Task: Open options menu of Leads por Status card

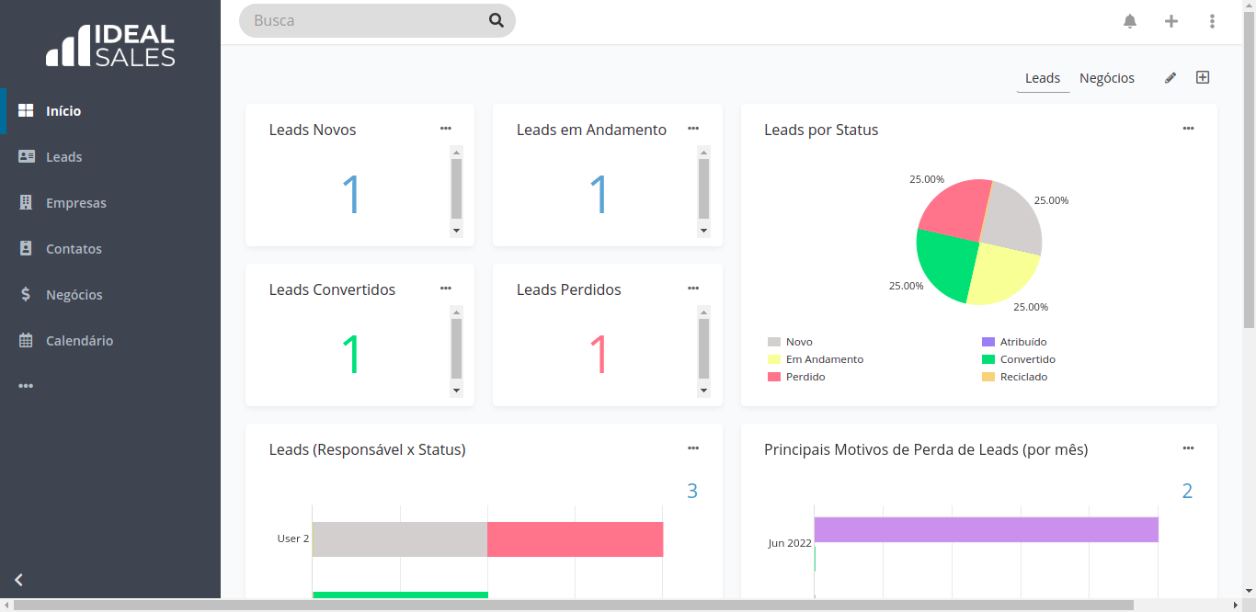Action: pos(1188,129)
